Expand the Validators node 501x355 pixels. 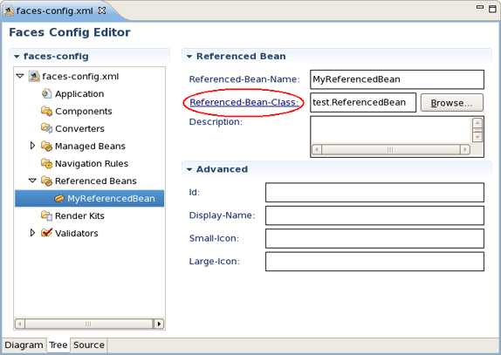[32, 233]
